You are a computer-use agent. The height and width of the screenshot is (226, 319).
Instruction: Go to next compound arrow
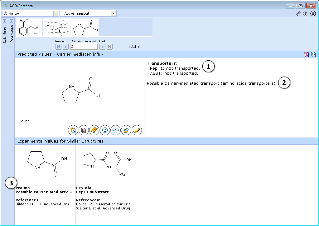coord(102,47)
